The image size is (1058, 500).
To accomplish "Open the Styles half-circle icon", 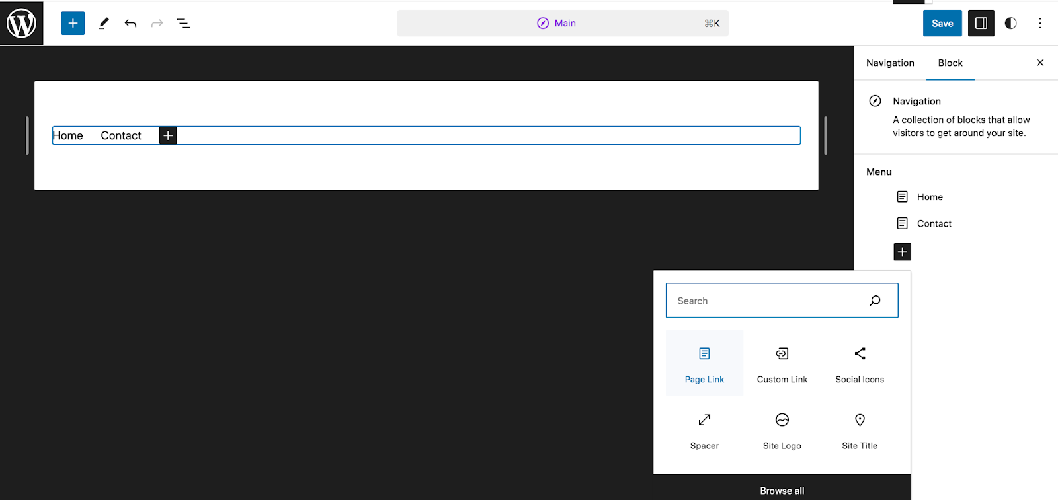I will (1010, 23).
